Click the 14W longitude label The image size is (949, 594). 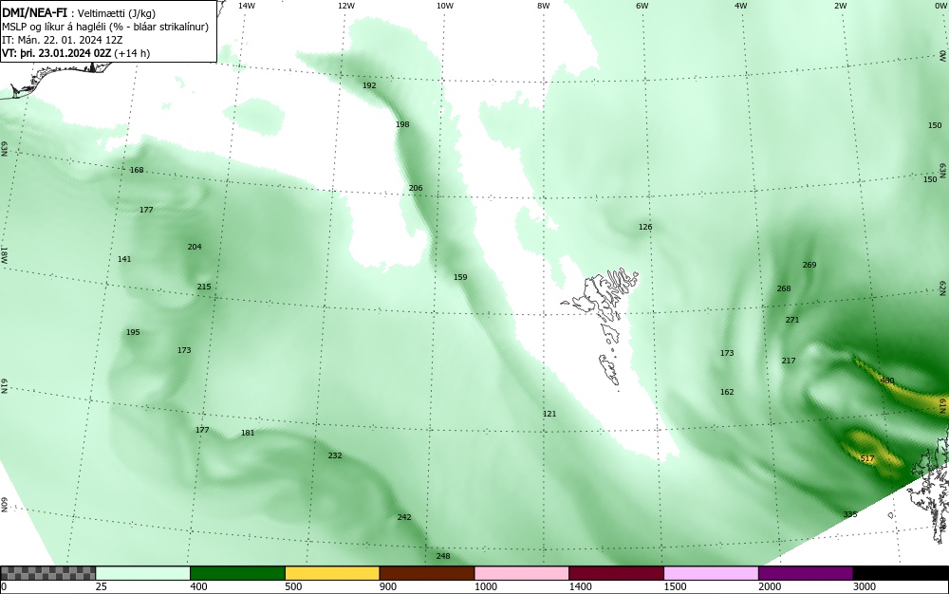tap(247, 6)
